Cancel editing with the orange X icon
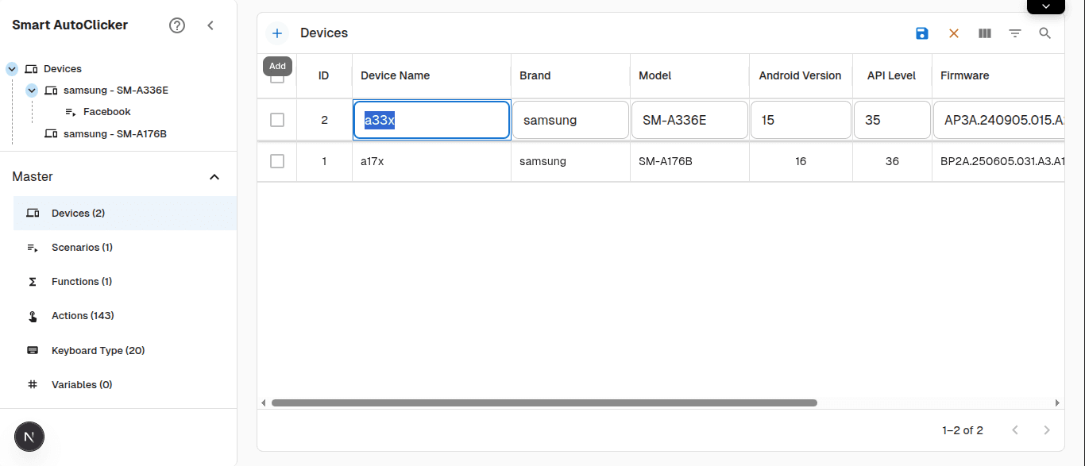The width and height of the screenshot is (1085, 466). tap(954, 33)
